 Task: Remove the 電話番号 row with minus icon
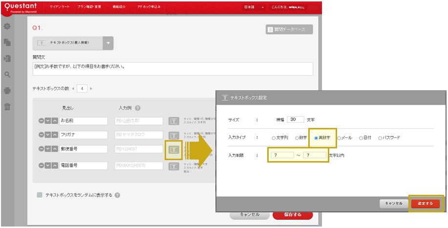pyautogui.click(x=41, y=166)
